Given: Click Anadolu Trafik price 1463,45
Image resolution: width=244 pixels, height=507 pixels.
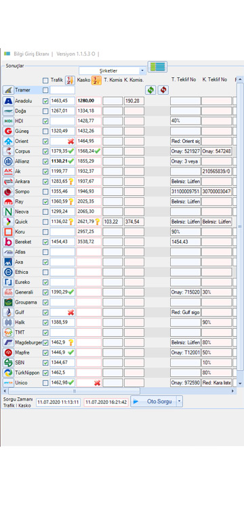Looking at the screenshot, I should [62, 101].
